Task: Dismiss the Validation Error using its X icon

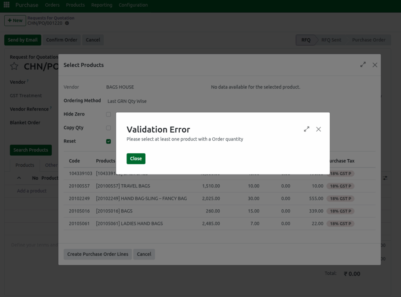Action: tap(318, 129)
